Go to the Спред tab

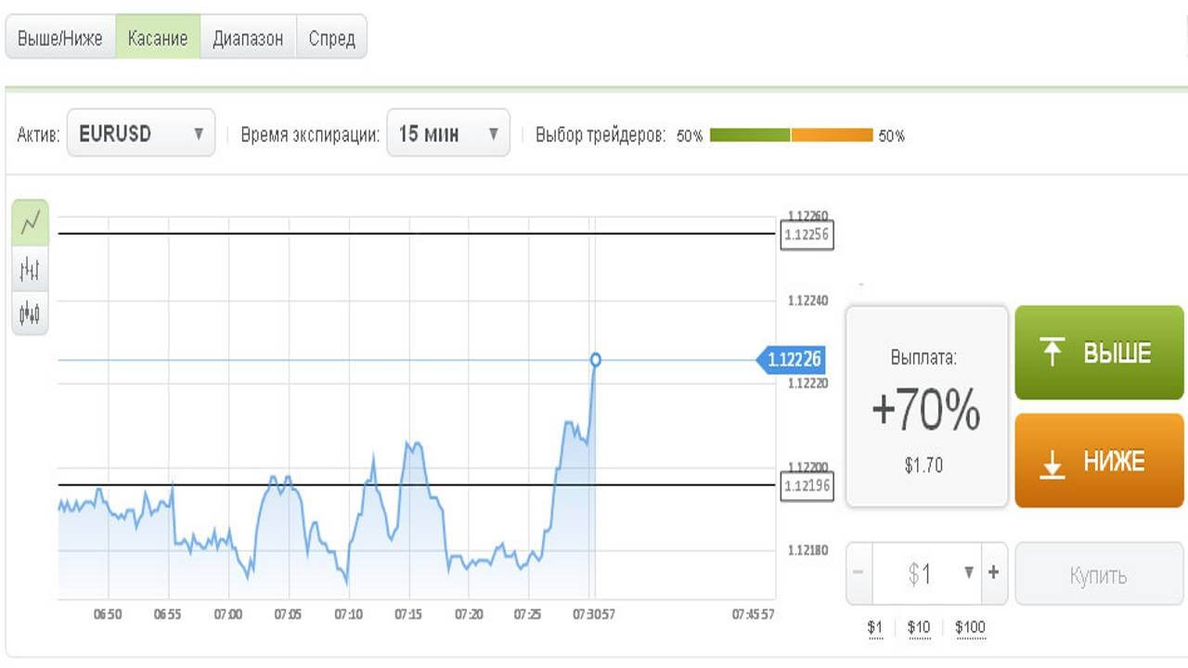[331, 39]
